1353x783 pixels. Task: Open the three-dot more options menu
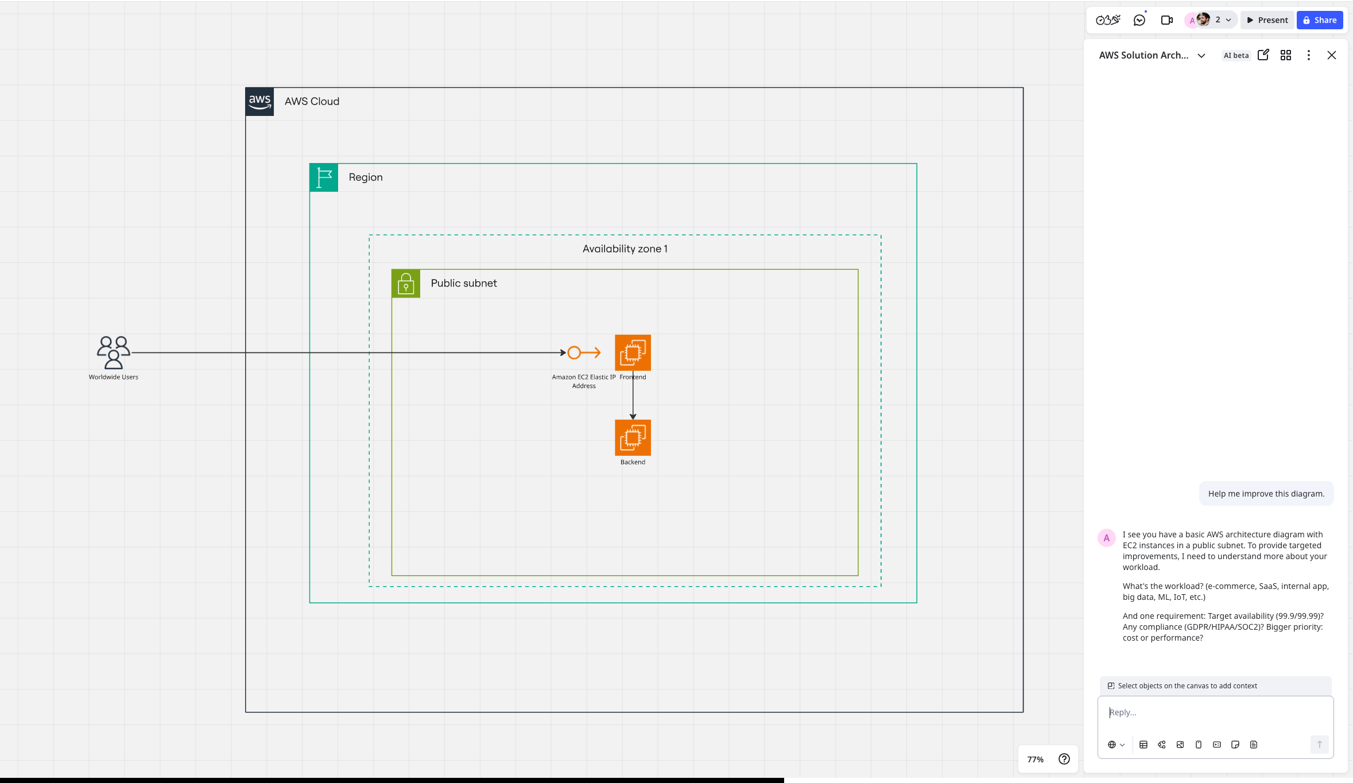(1309, 55)
